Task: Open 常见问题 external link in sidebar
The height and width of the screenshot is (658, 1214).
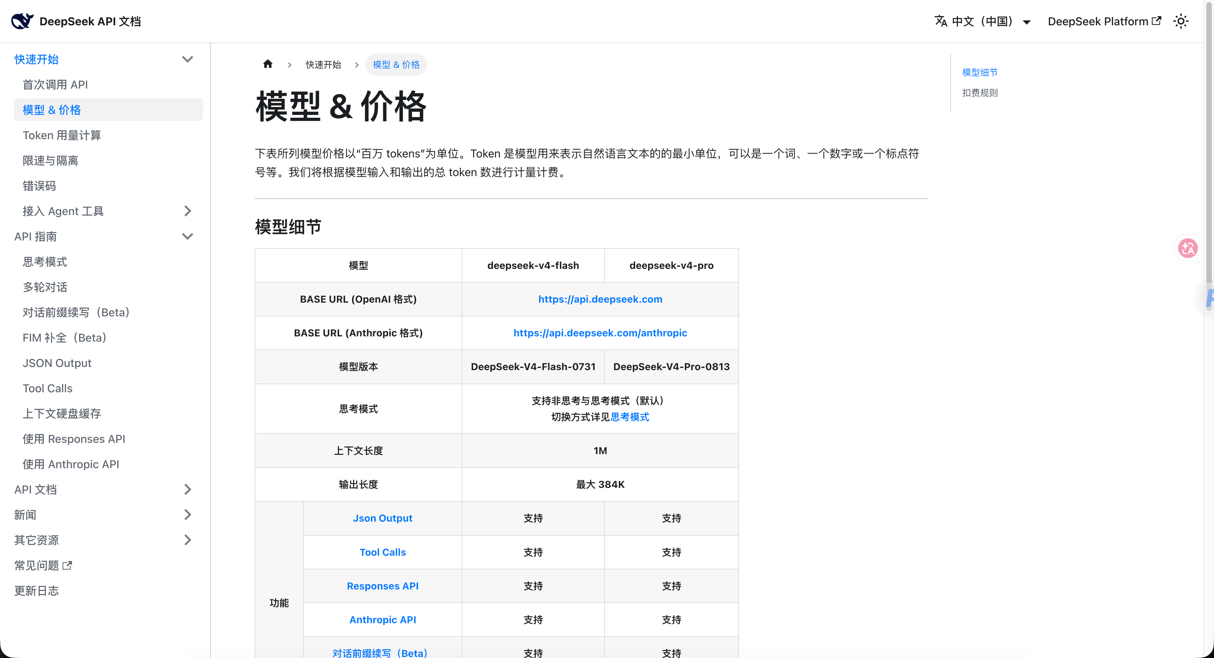Action: tap(43, 565)
